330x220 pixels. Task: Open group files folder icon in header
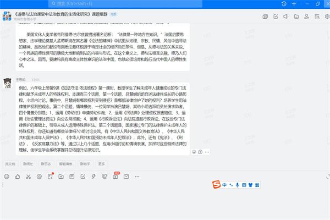(296, 16)
